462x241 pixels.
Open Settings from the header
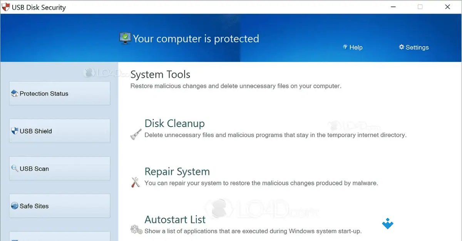tap(414, 47)
